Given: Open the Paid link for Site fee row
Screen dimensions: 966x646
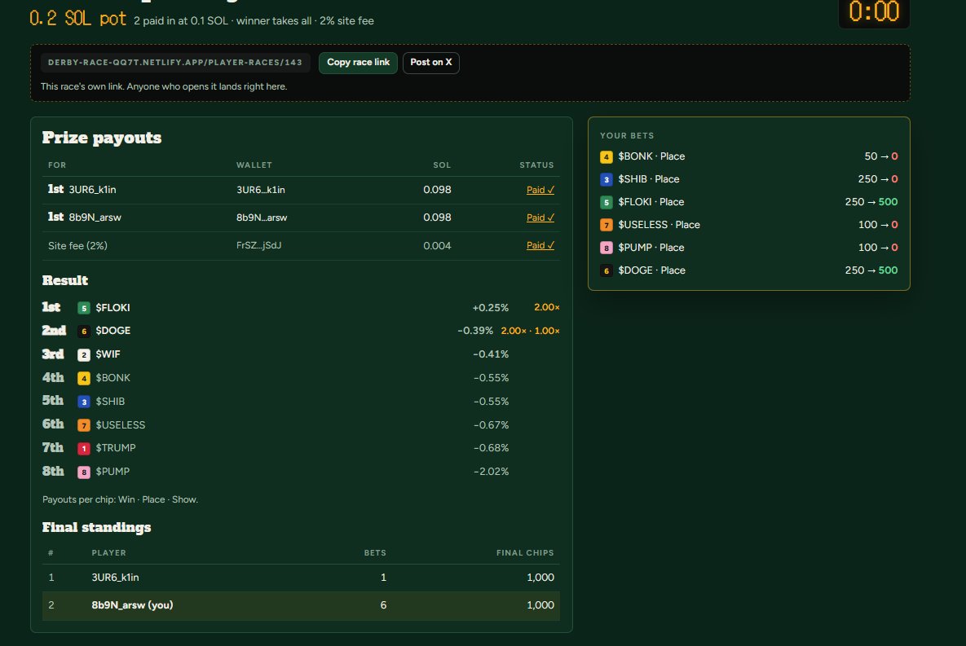Looking at the screenshot, I should 540,245.
